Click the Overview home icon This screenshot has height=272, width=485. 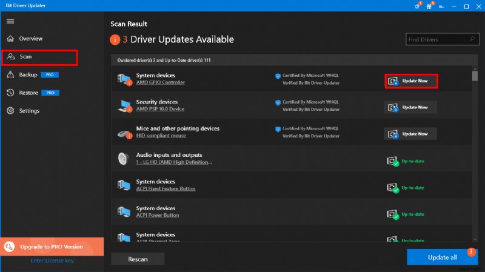[x=10, y=39]
